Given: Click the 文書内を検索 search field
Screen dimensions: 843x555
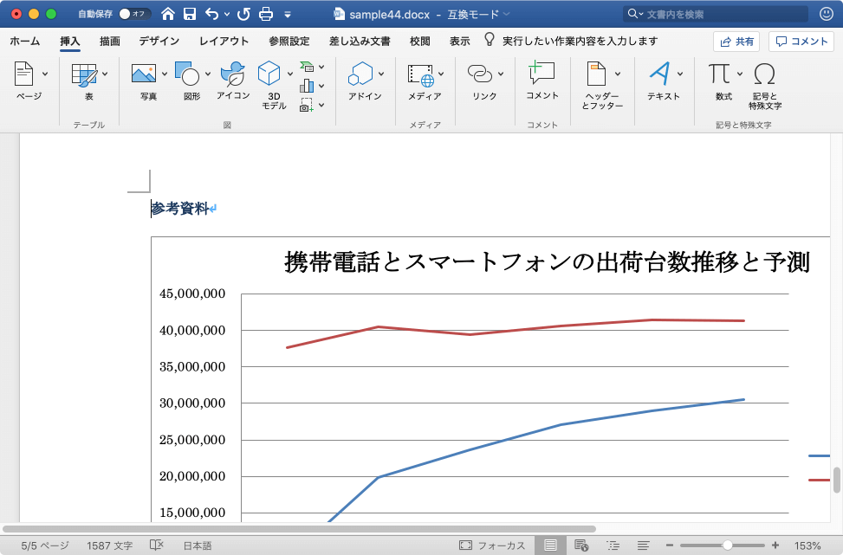Looking at the screenshot, I should [x=716, y=14].
